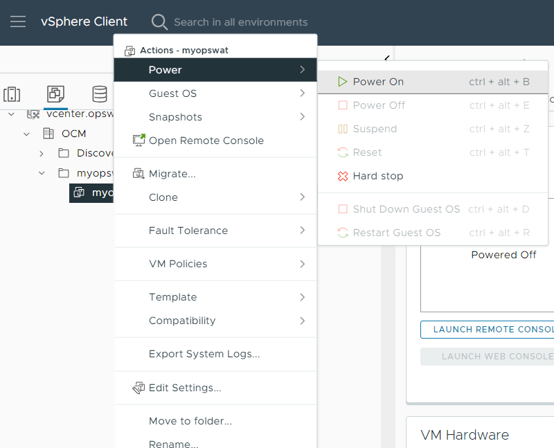
Task: Select Power Off menu entry
Action: tap(433, 105)
